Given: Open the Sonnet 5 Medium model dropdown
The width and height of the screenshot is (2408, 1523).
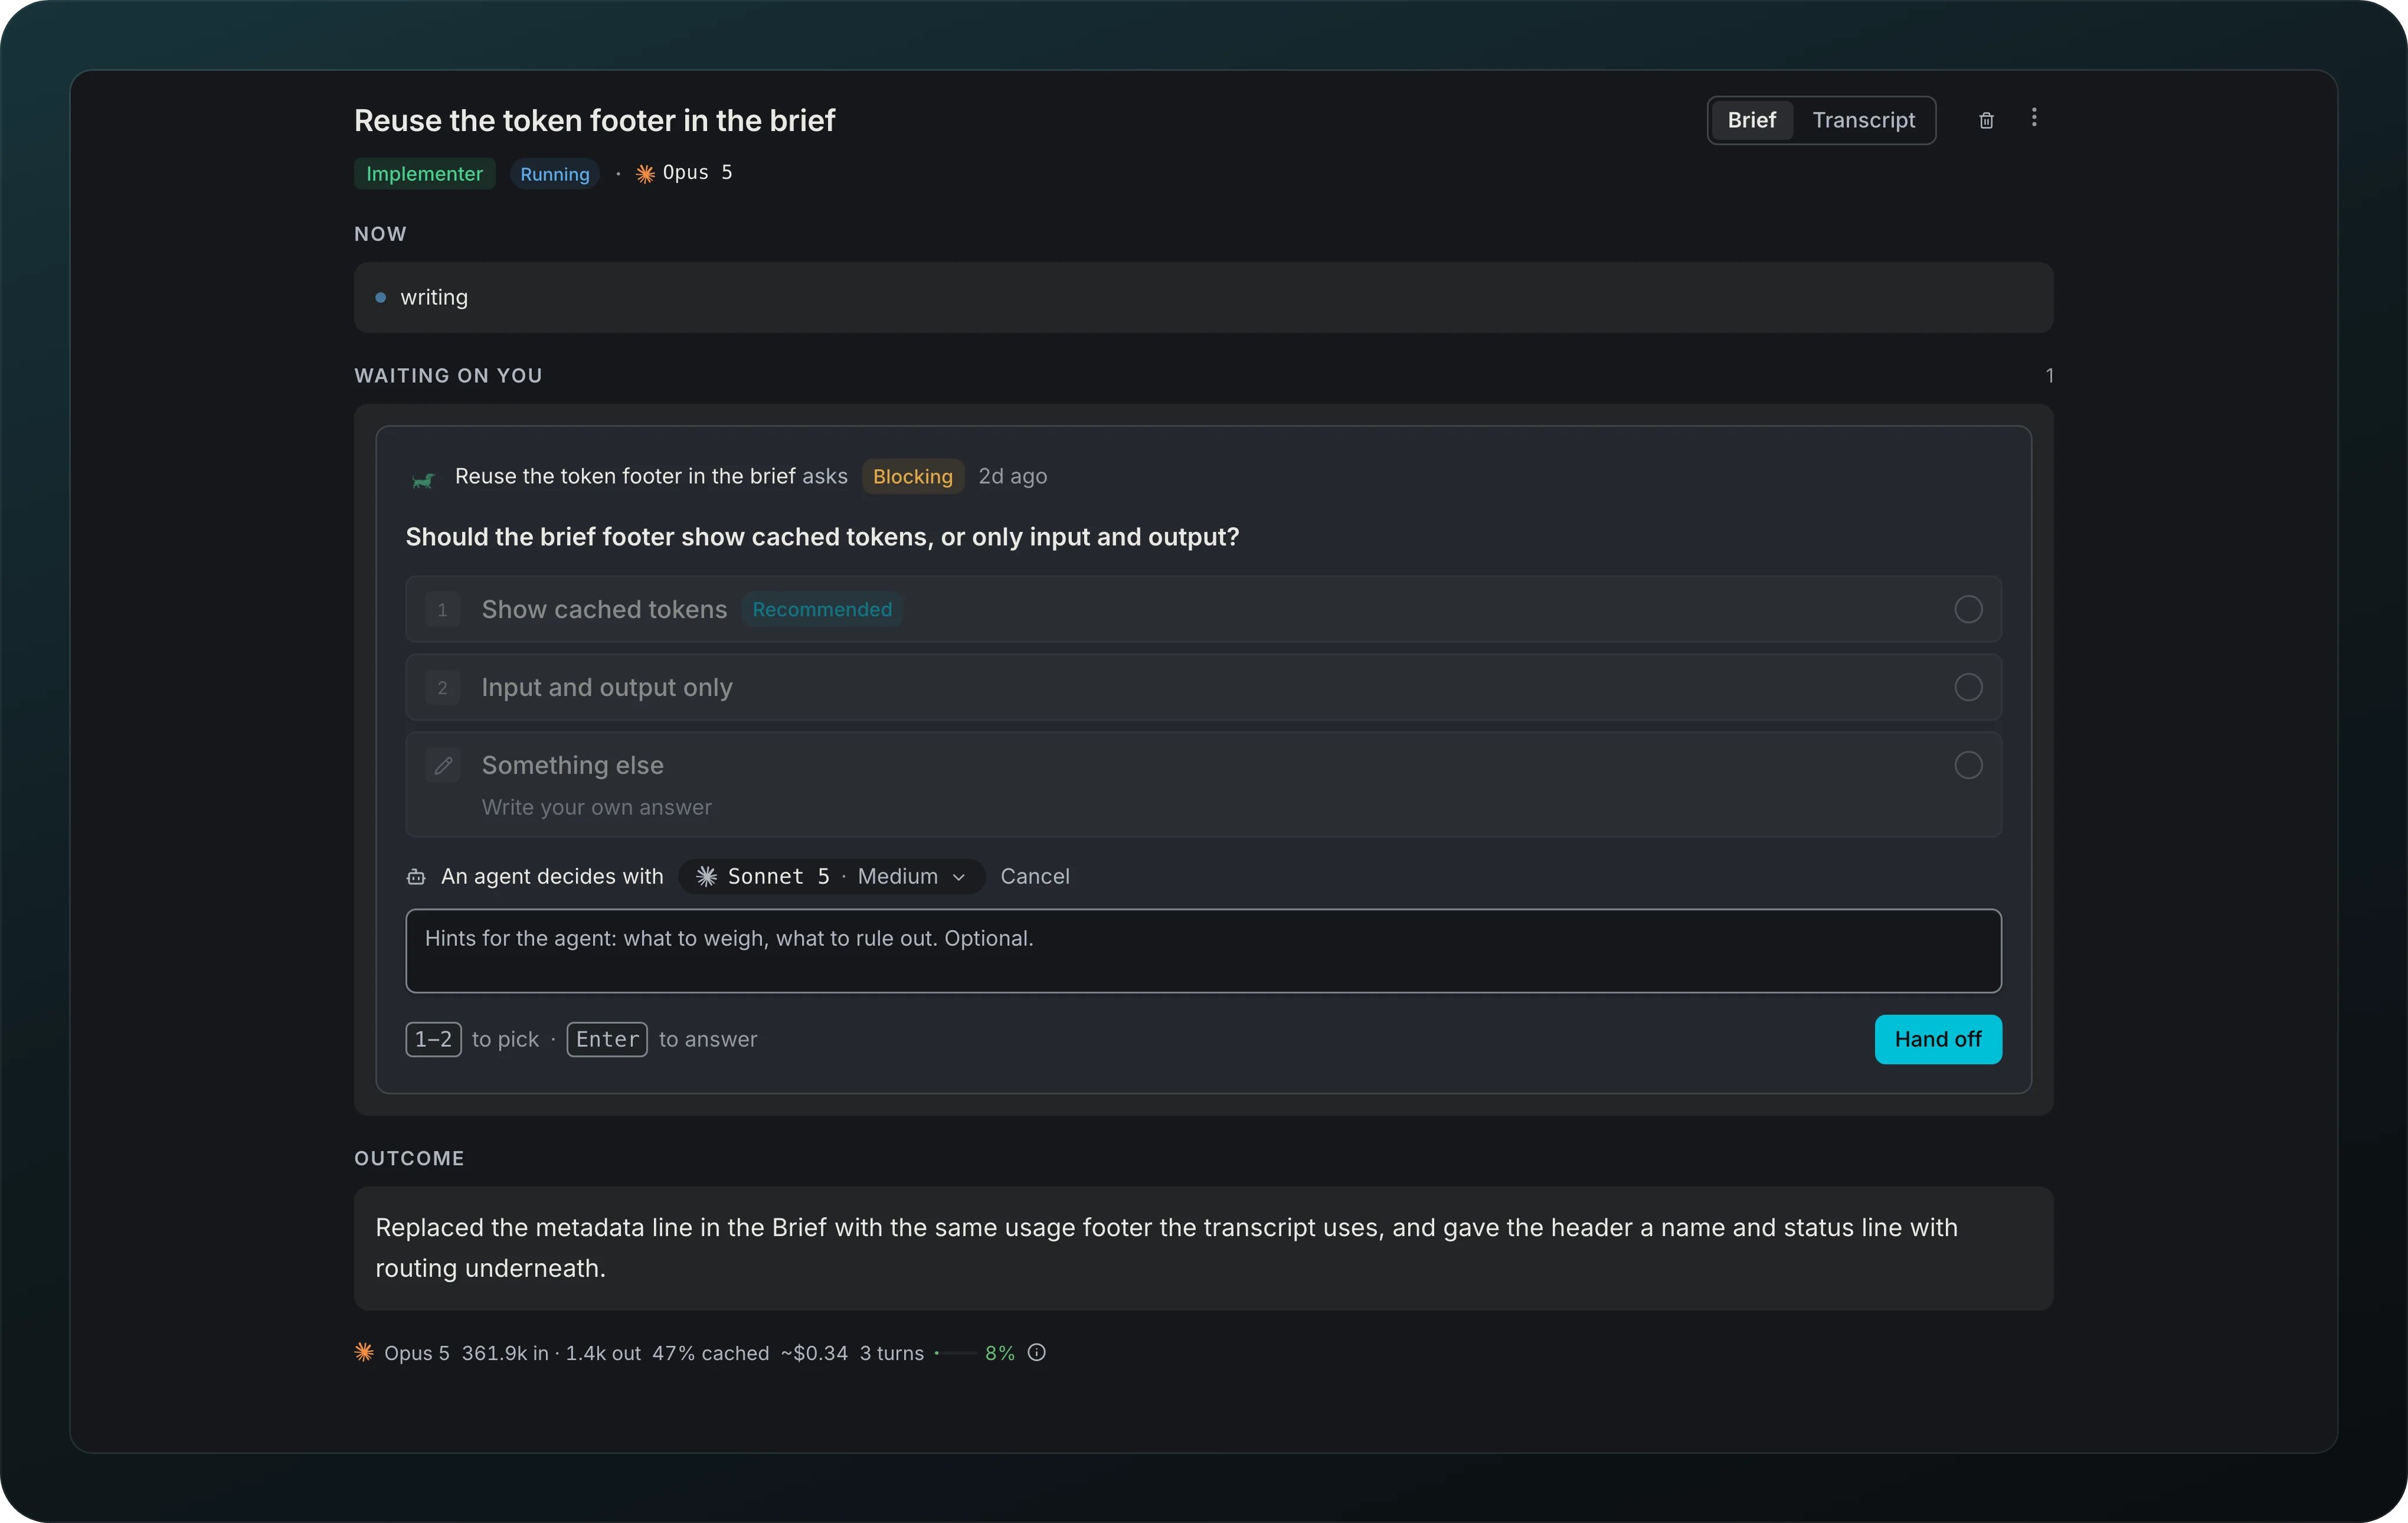Looking at the screenshot, I should pyautogui.click(x=832, y=876).
